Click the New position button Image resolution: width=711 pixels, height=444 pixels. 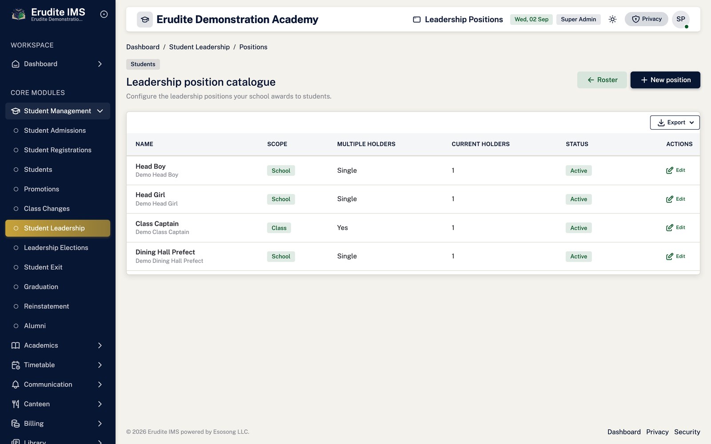[665, 80]
